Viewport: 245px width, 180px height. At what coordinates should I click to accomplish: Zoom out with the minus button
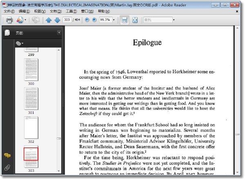87,20
